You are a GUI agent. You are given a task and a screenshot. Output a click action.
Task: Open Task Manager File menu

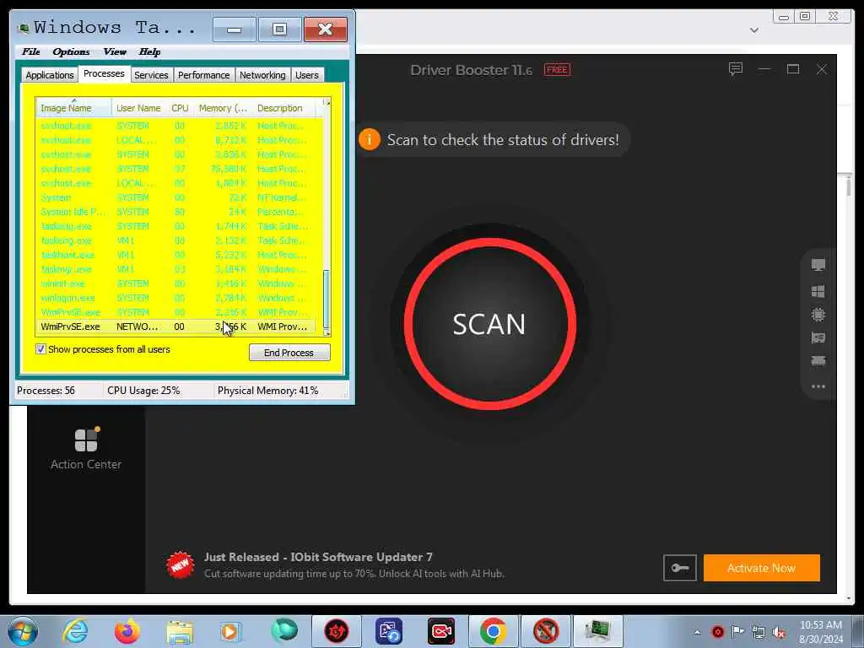[x=31, y=51]
